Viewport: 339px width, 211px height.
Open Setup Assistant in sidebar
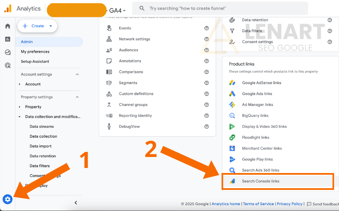35,61
